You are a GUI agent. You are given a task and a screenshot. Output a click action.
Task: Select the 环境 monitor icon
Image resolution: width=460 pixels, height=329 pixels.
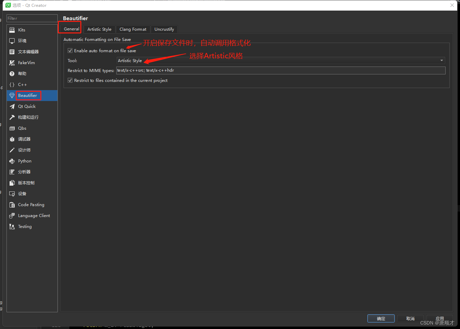point(12,41)
